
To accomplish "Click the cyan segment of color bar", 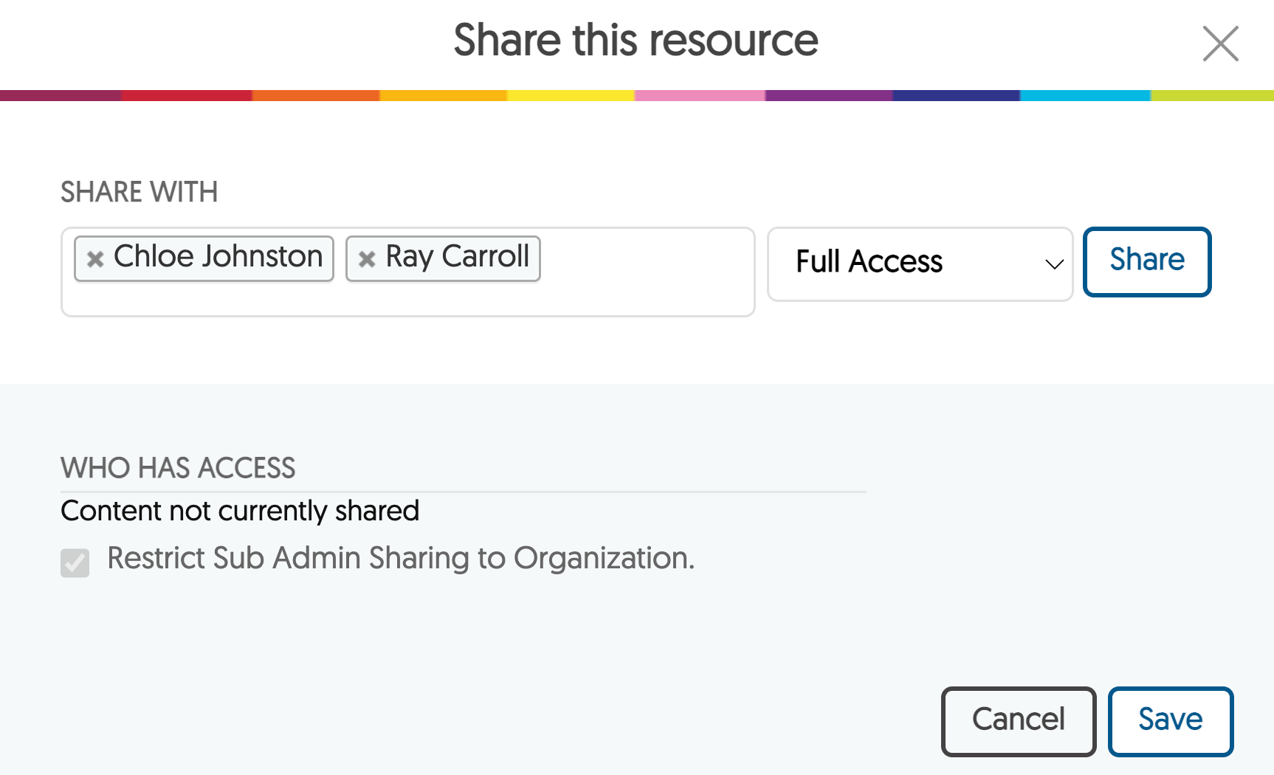I will coord(1085,95).
